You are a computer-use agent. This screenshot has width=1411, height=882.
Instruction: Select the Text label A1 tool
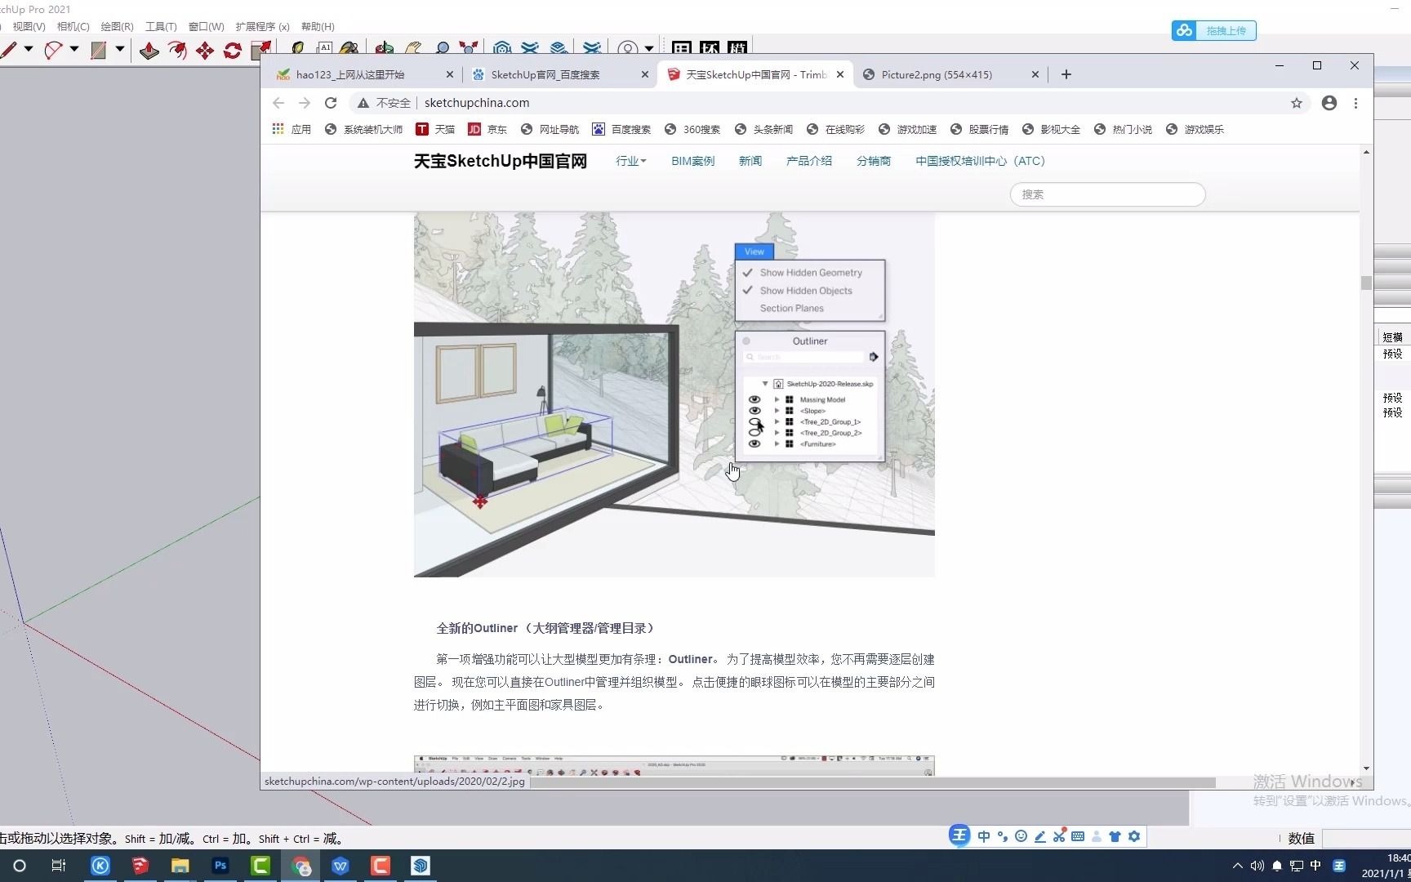click(x=324, y=49)
